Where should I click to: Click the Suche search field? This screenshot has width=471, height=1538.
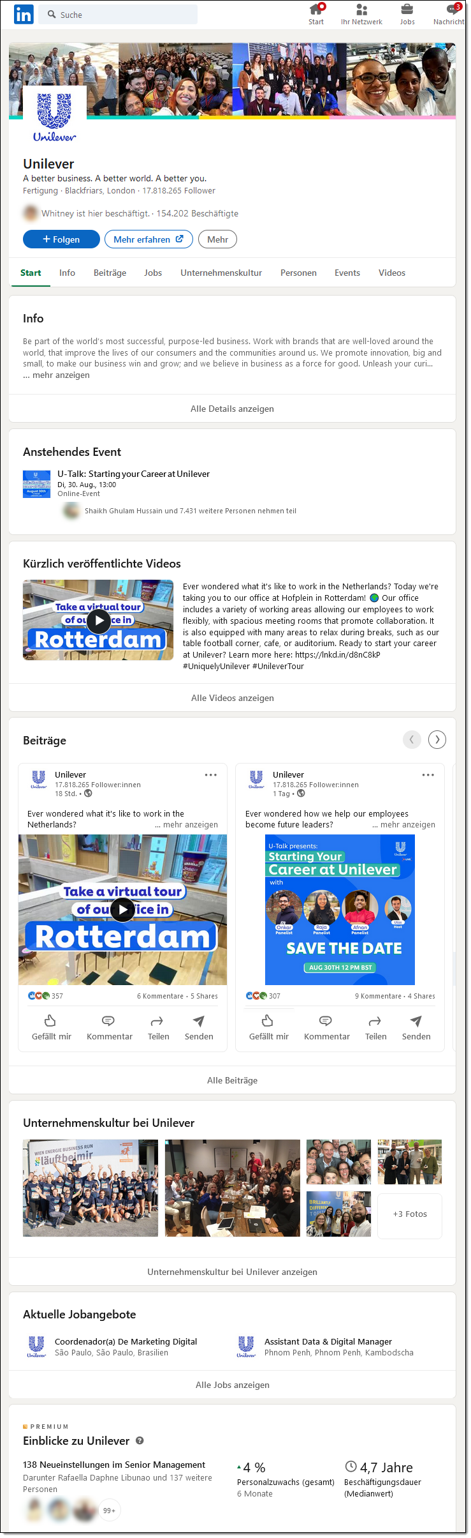[x=119, y=14]
